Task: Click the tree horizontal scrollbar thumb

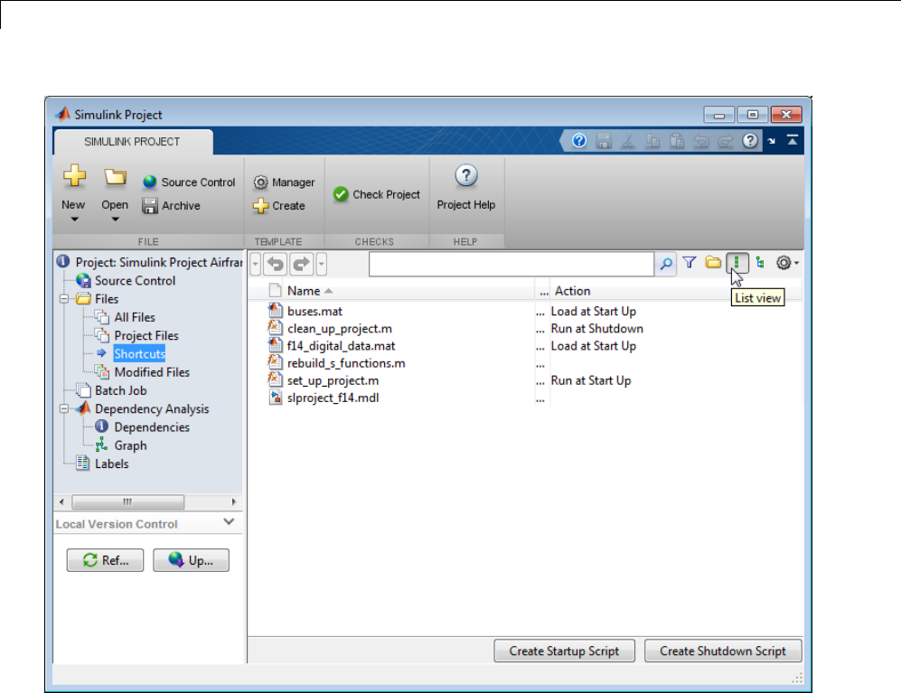Action: click(x=127, y=501)
